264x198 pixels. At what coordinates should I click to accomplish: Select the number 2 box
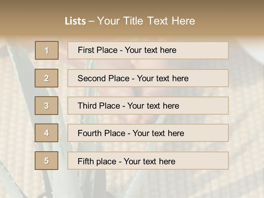click(46, 78)
